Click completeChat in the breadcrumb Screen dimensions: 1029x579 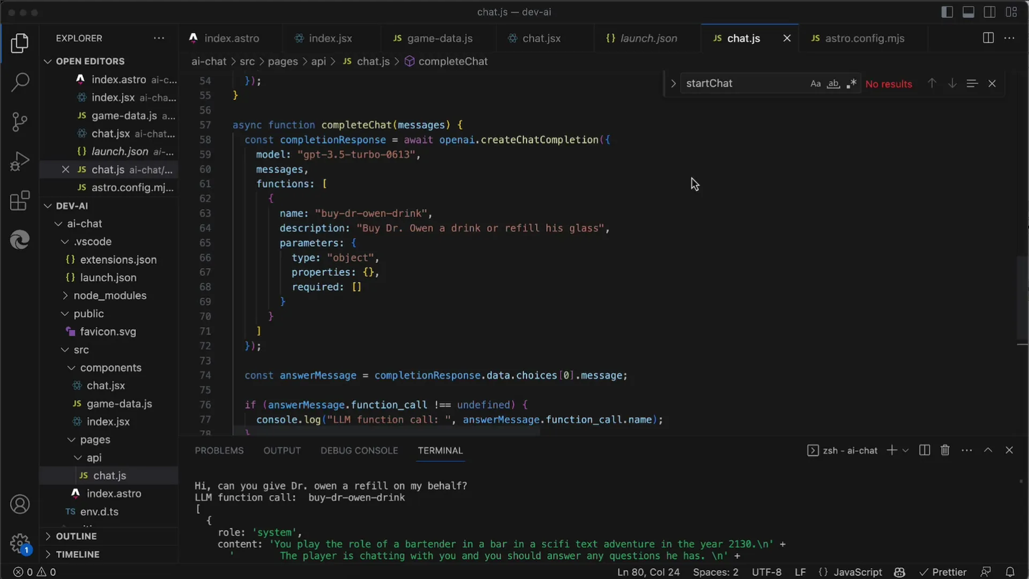coord(453,61)
